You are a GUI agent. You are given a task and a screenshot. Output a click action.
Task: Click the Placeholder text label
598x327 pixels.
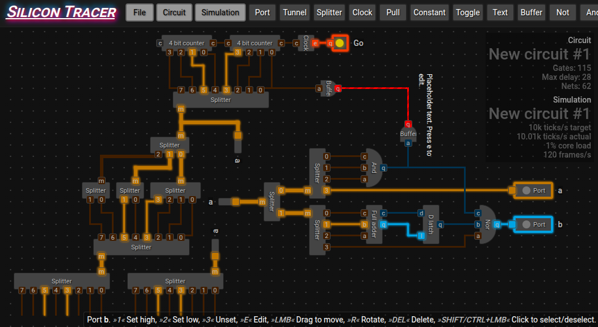[x=425, y=115]
